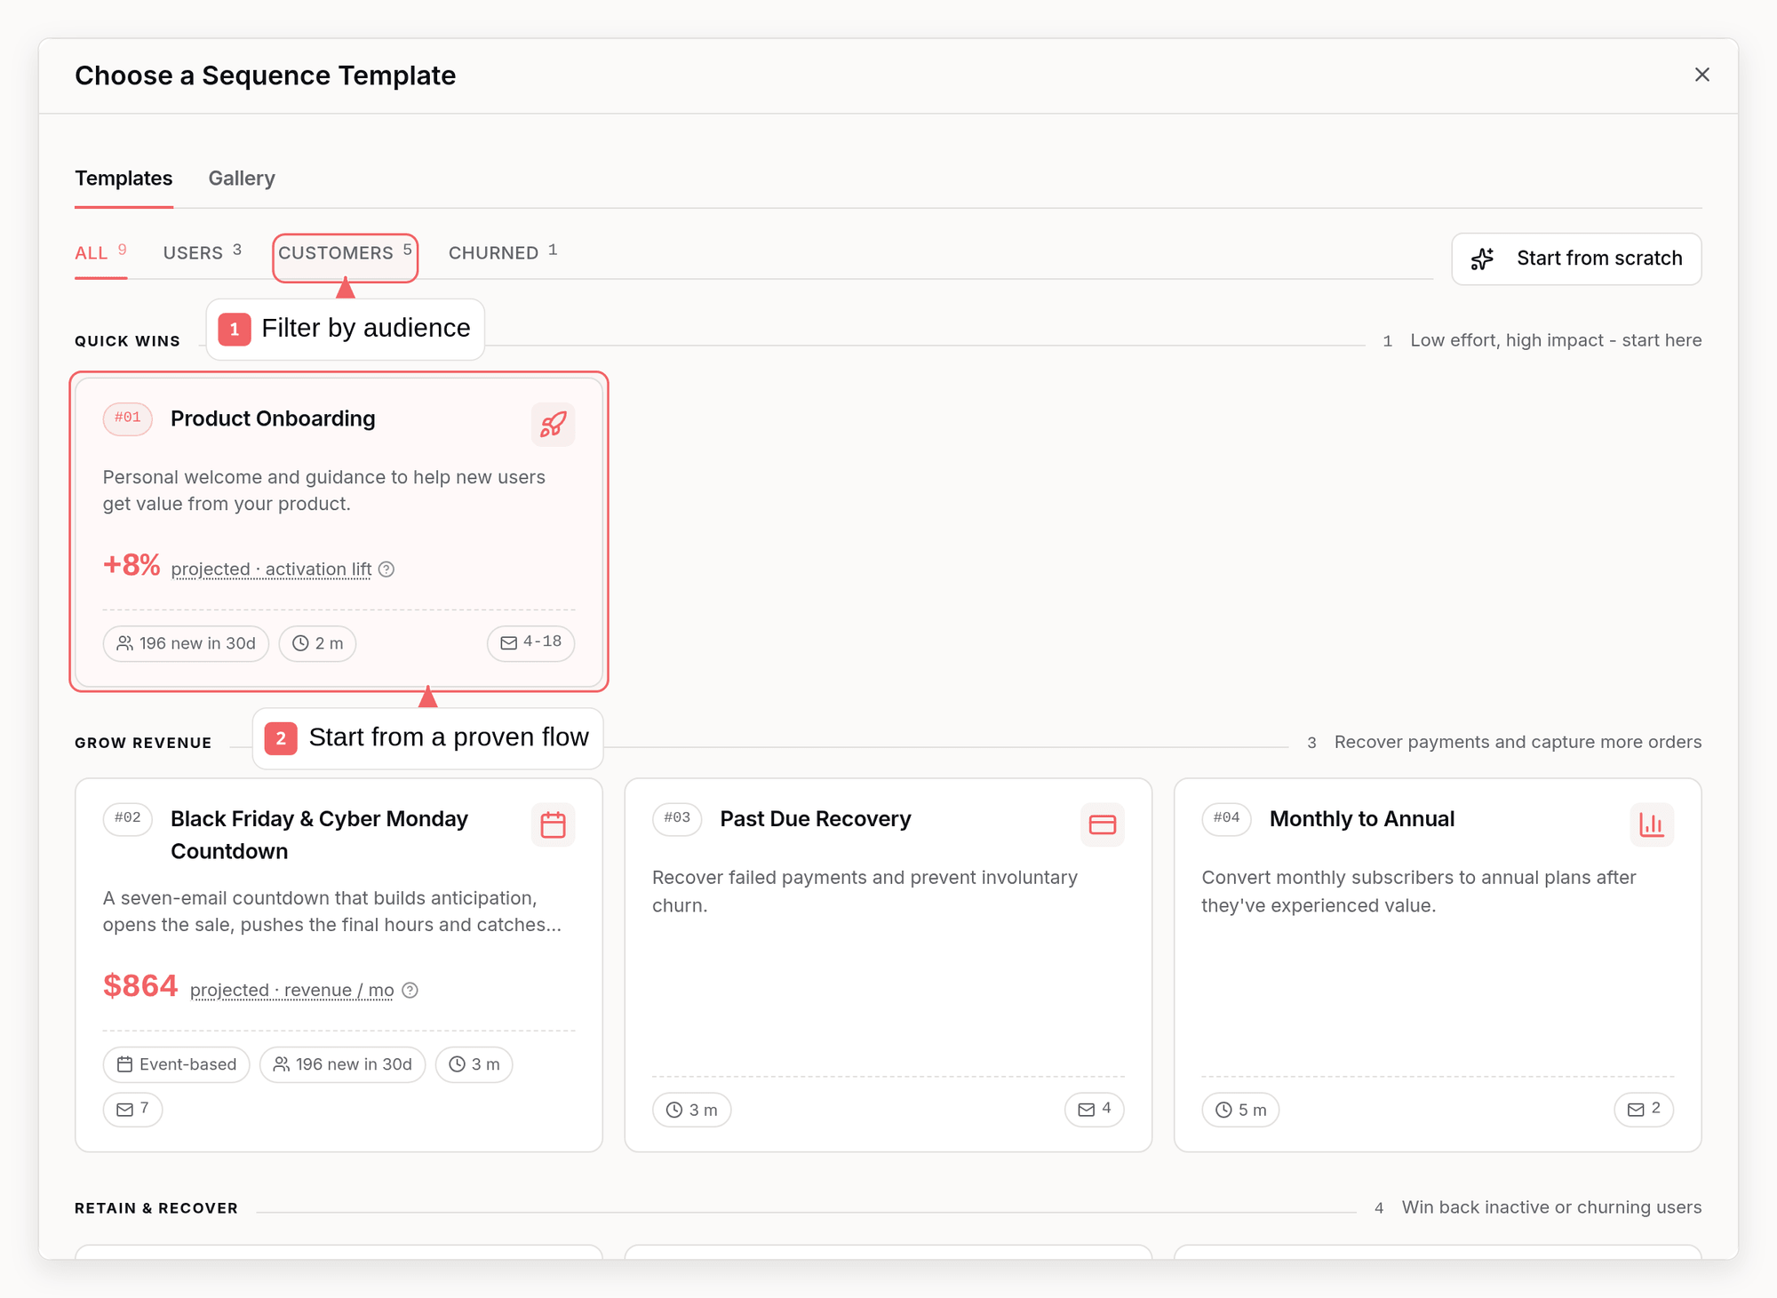Open the Monthly to Annual template

tap(1361, 818)
